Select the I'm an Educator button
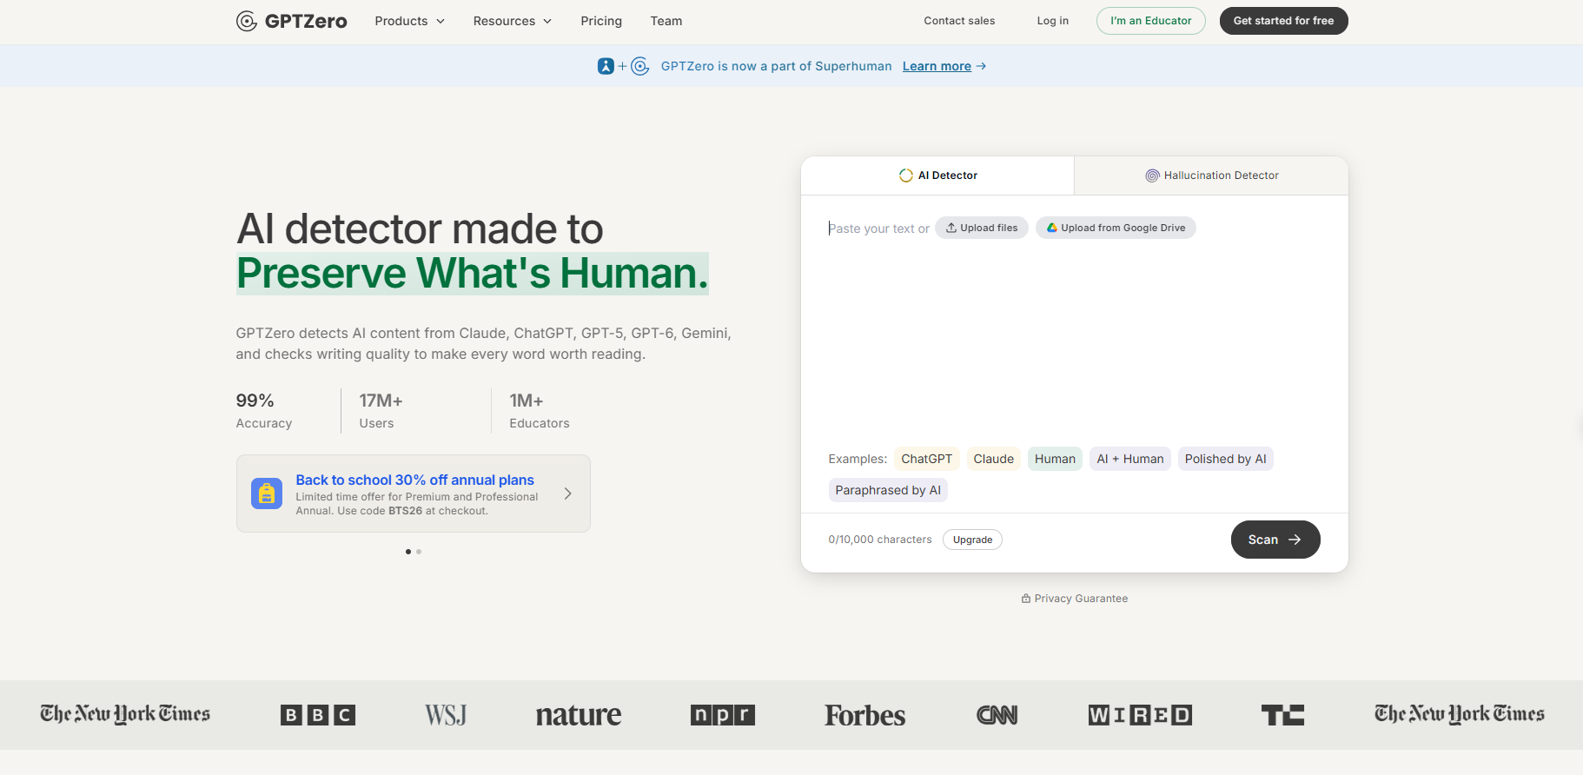1583x775 pixels. click(x=1150, y=21)
